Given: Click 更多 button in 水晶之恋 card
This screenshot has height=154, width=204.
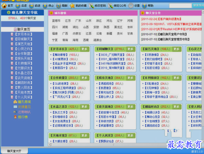Looking at the screenshot, I should click(x=84, y=106).
